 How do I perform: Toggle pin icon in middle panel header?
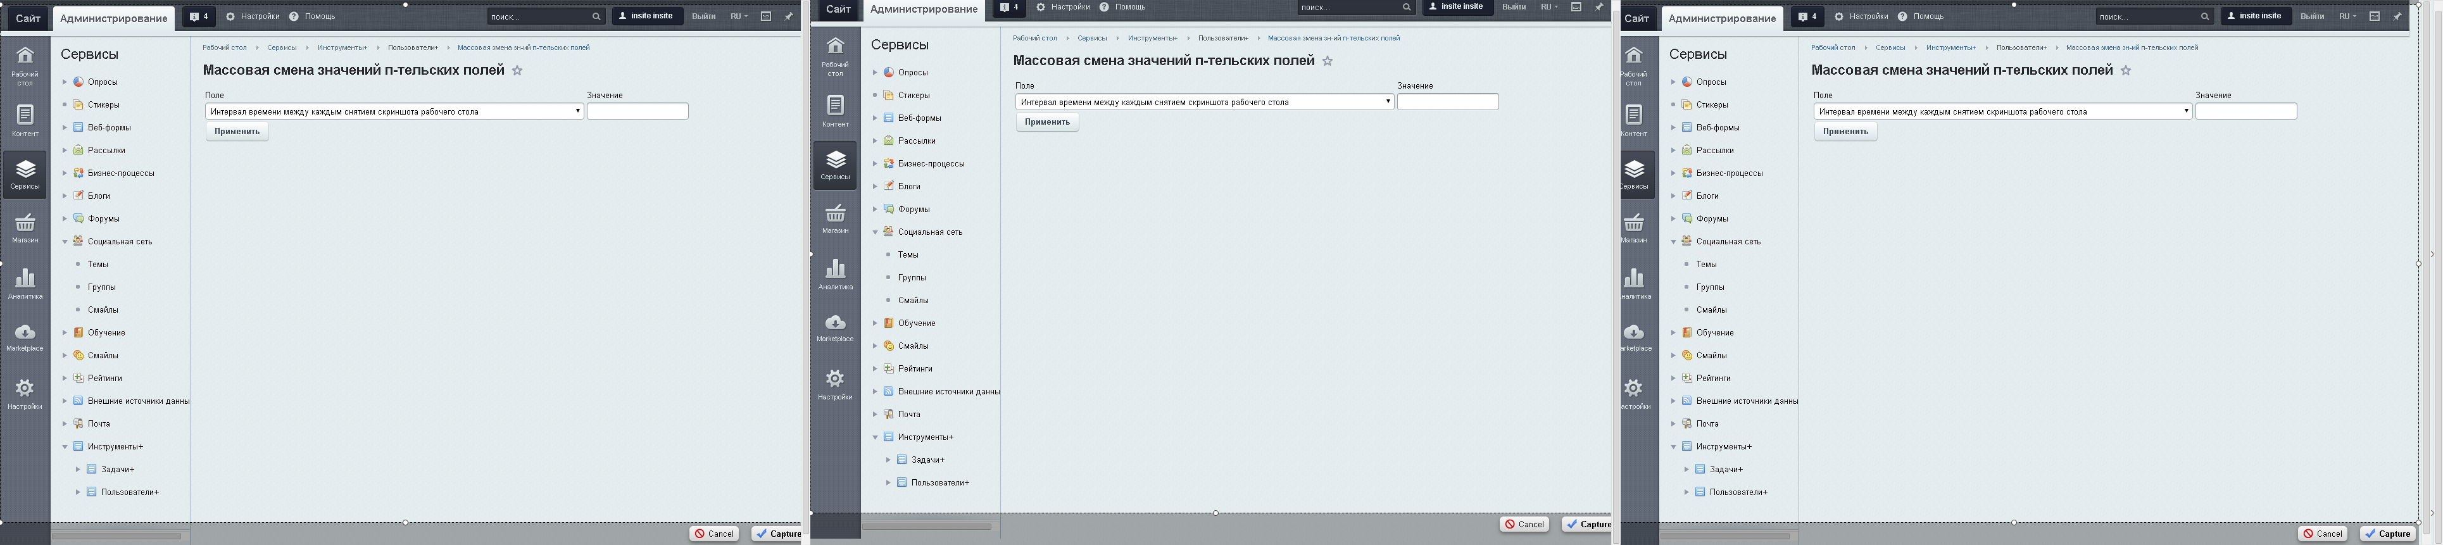1599,8
